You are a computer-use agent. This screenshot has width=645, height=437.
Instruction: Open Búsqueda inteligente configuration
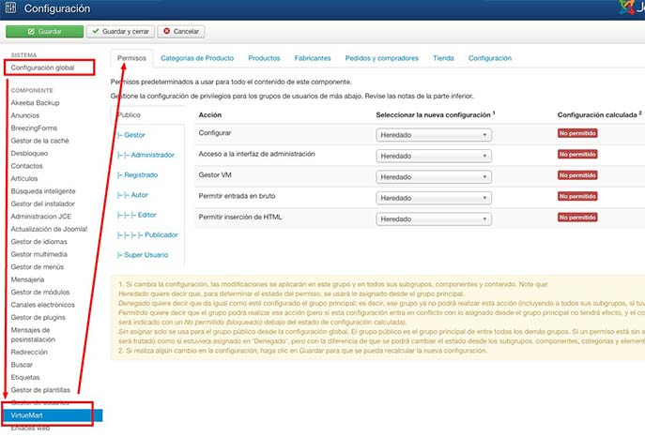43,191
